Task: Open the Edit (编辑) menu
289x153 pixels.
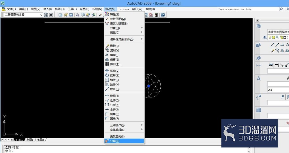Action: (23, 9)
